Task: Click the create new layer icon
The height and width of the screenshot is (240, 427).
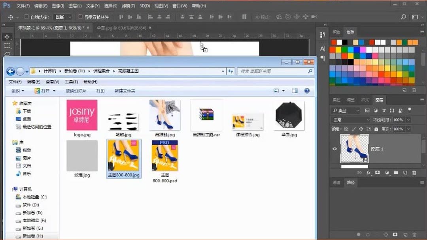Action: coord(404,173)
